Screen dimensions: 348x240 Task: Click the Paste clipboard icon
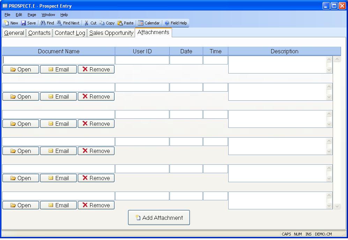(120, 23)
